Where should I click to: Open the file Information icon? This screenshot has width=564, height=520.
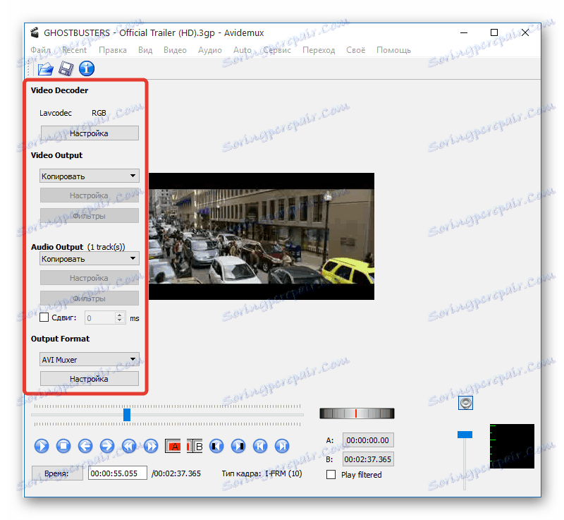(87, 68)
